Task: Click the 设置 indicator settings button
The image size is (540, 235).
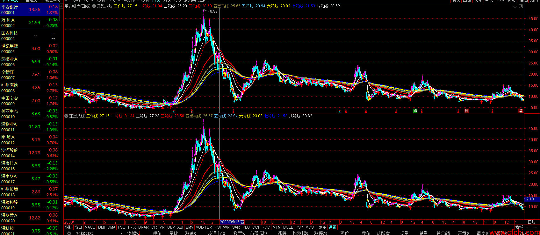Action: [x=333, y=227]
